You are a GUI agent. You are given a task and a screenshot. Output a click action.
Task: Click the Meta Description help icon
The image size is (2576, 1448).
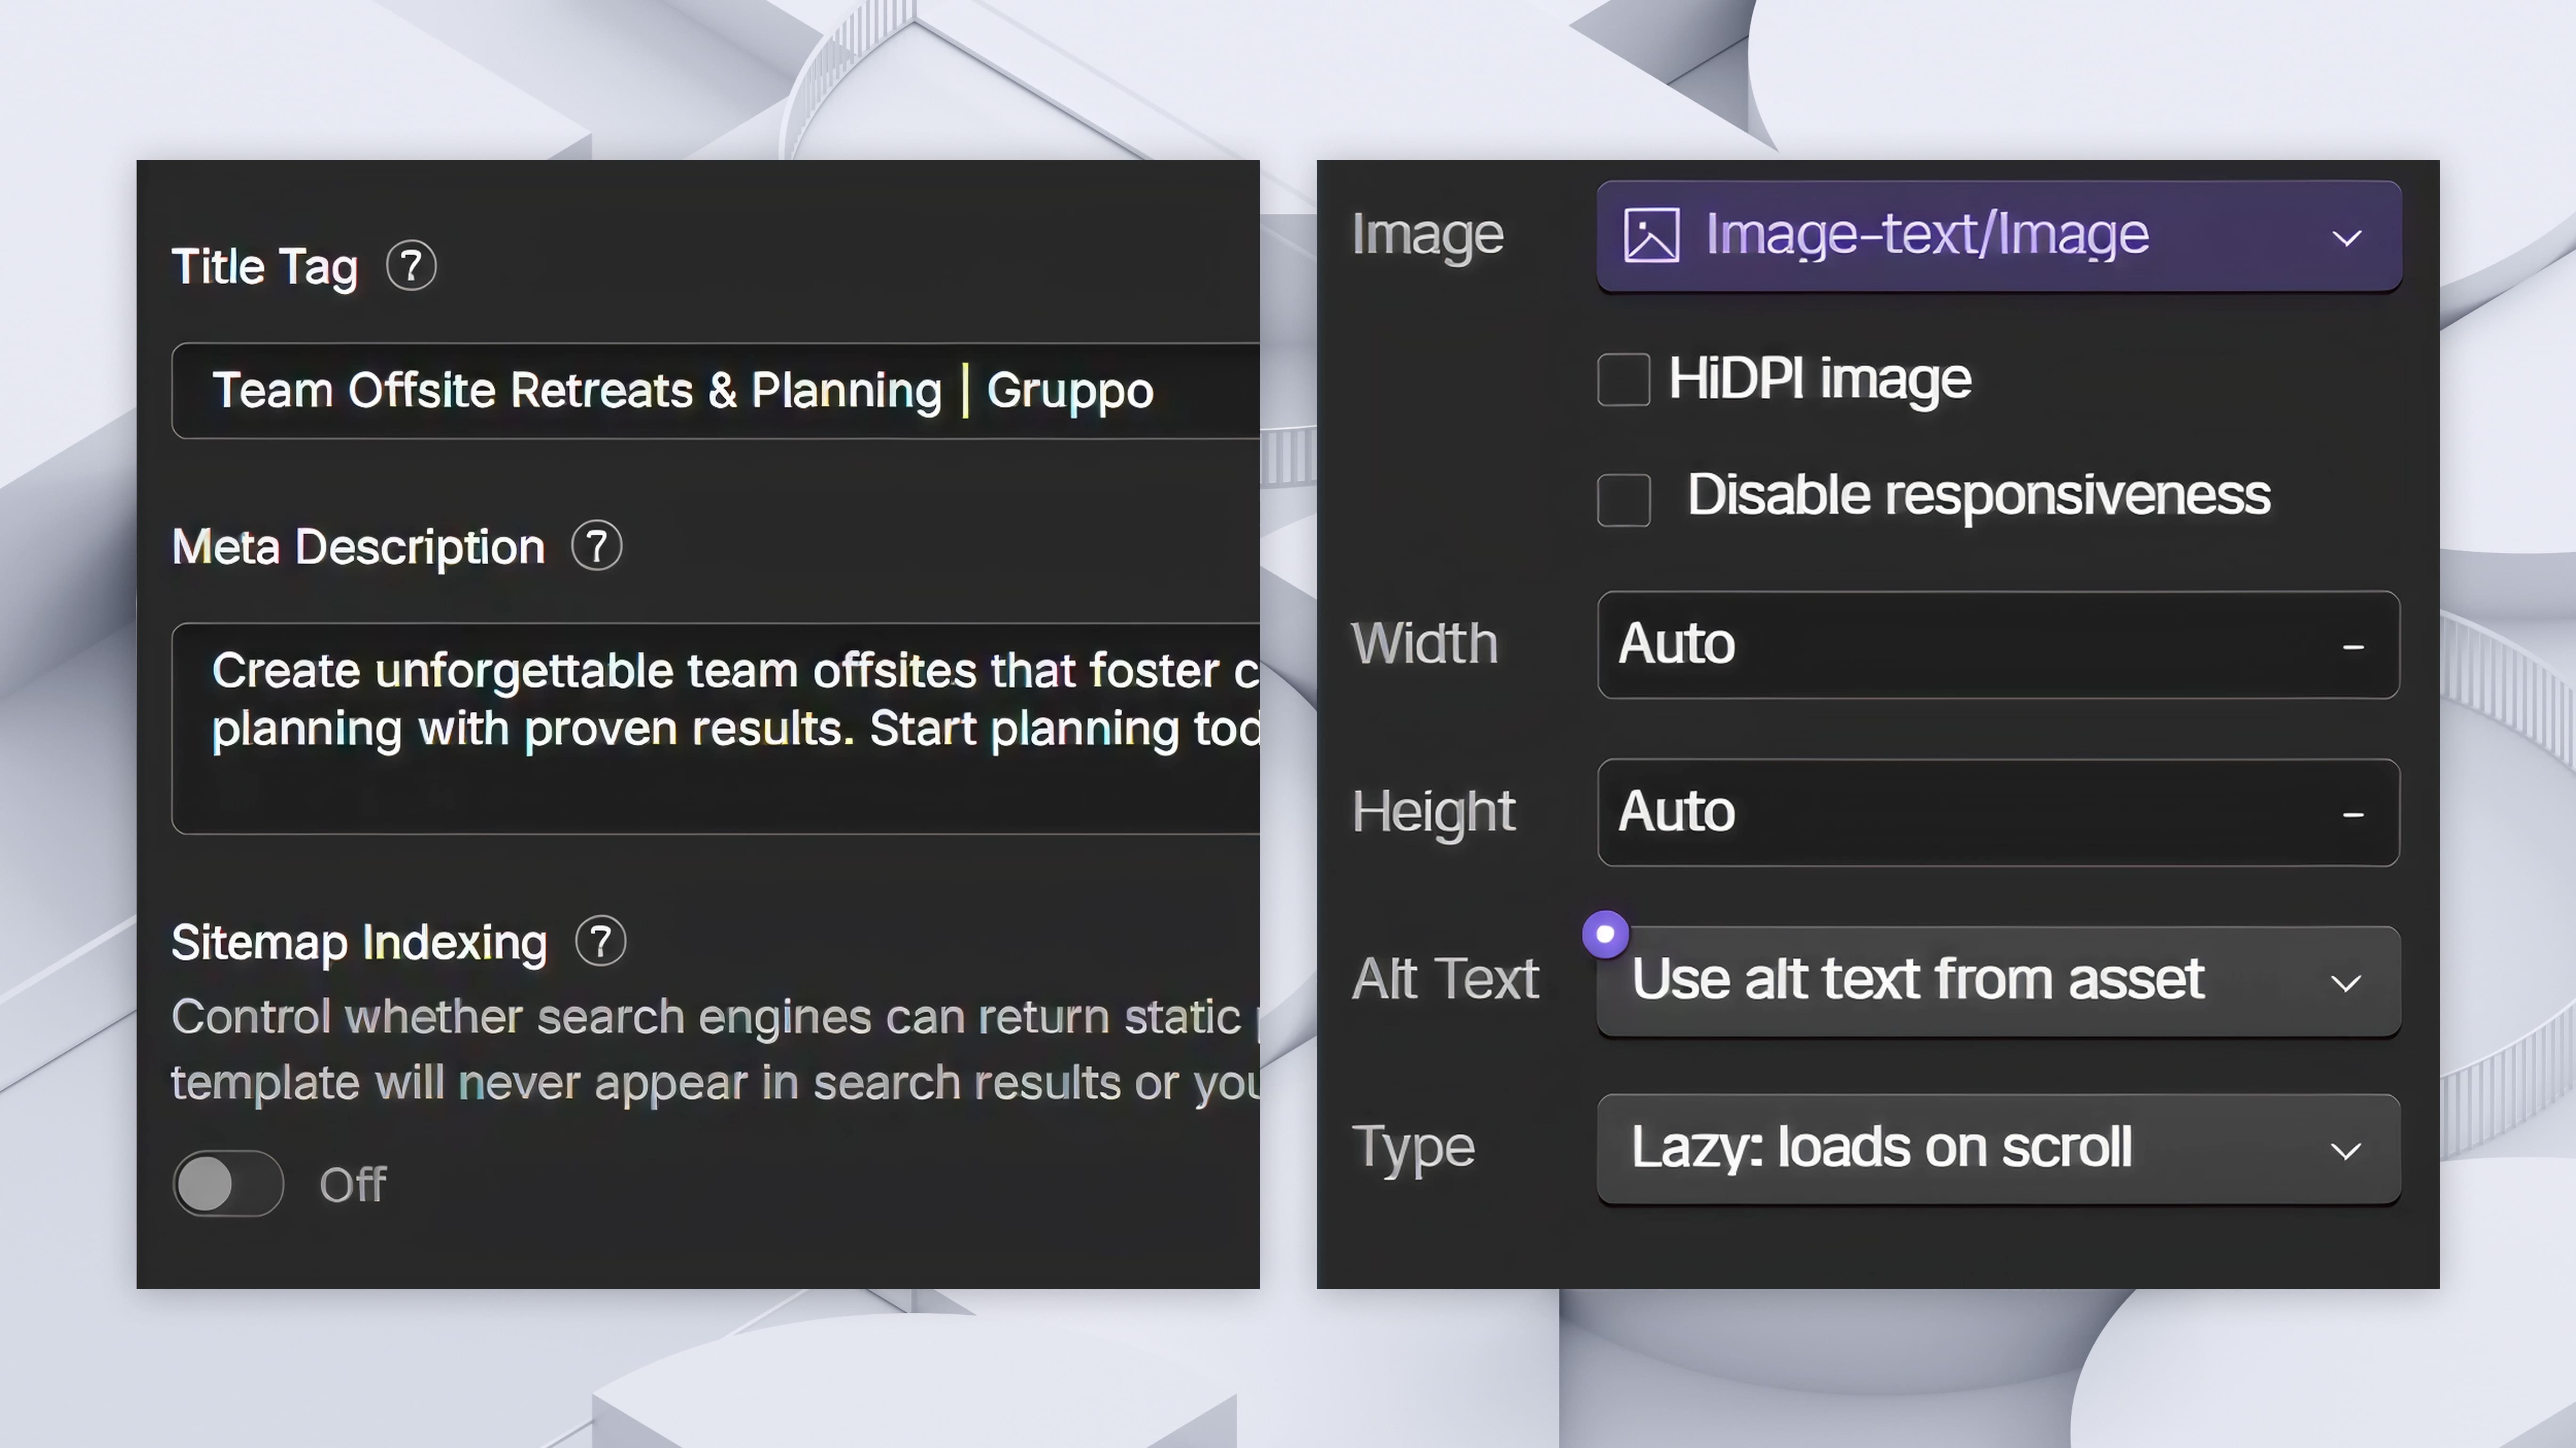click(x=597, y=546)
